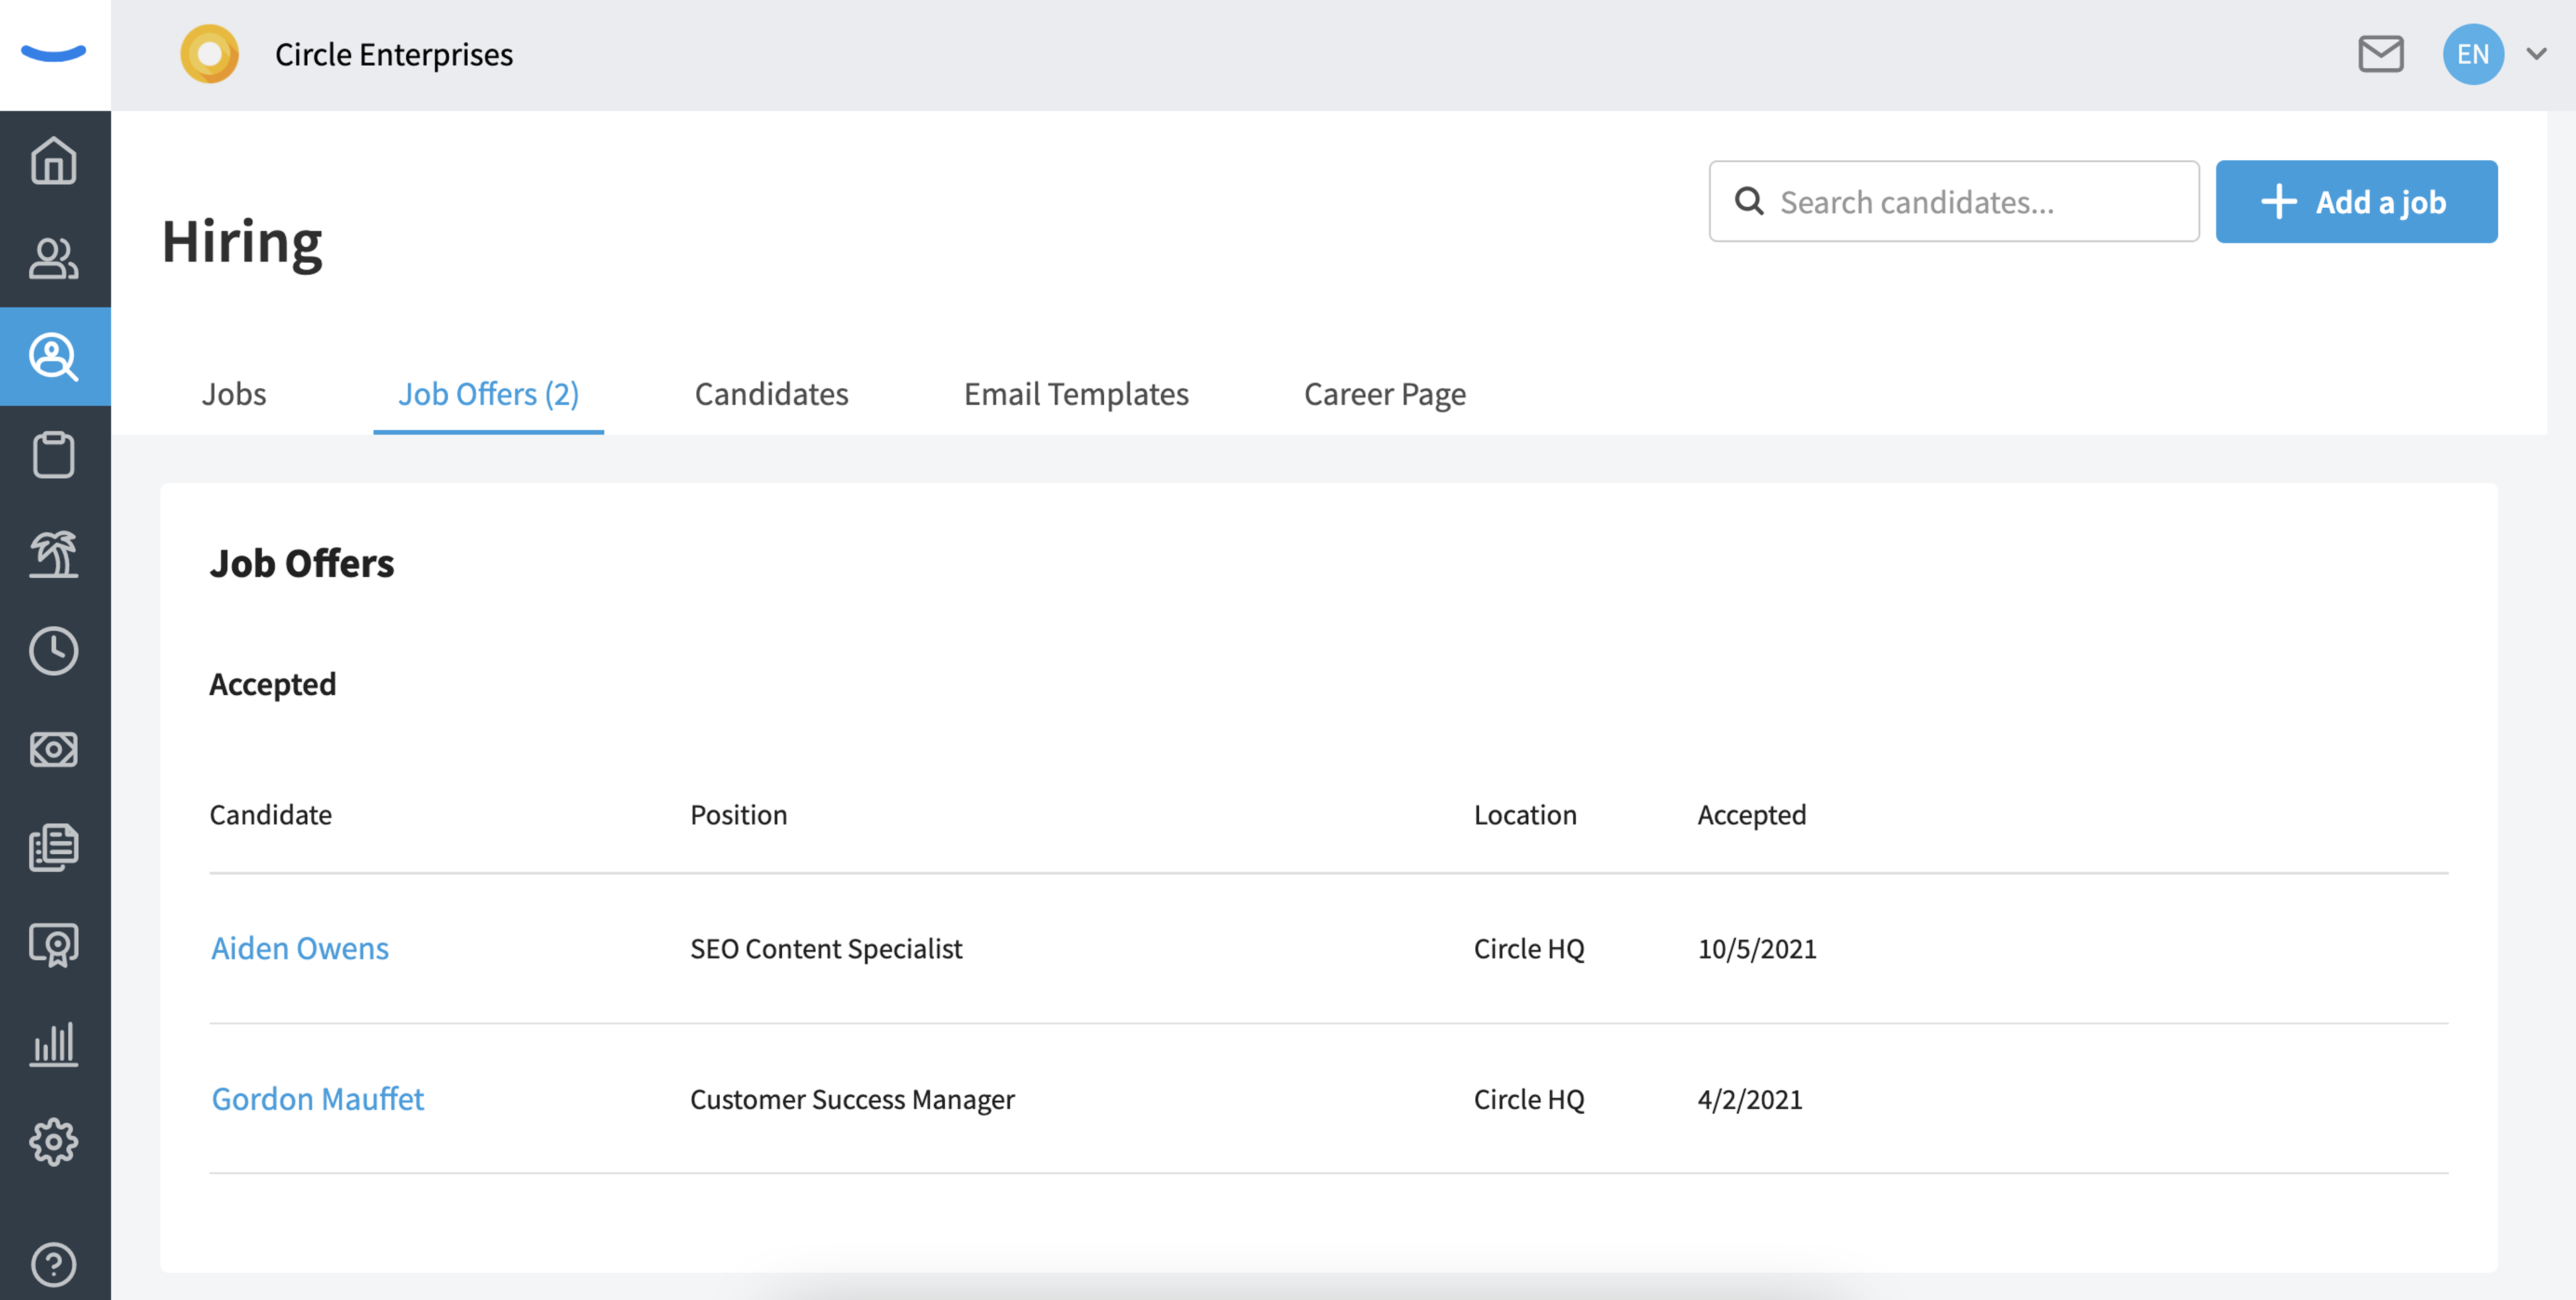Click the Candidate column header
Viewport: 2576px width, 1300px height.
(x=271, y=815)
